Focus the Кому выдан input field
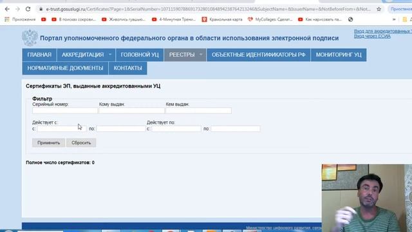The height and width of the screenshot is (232, 412). [131, 111]
